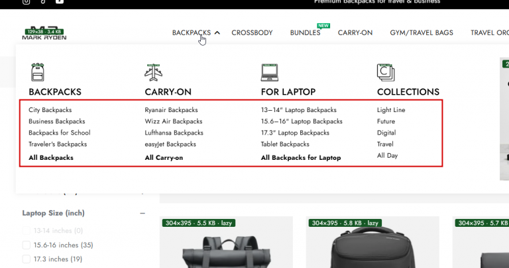Go to Ryanair Backpacks
The width and height of the screenshot is (509, 268).
pos(171,110)
